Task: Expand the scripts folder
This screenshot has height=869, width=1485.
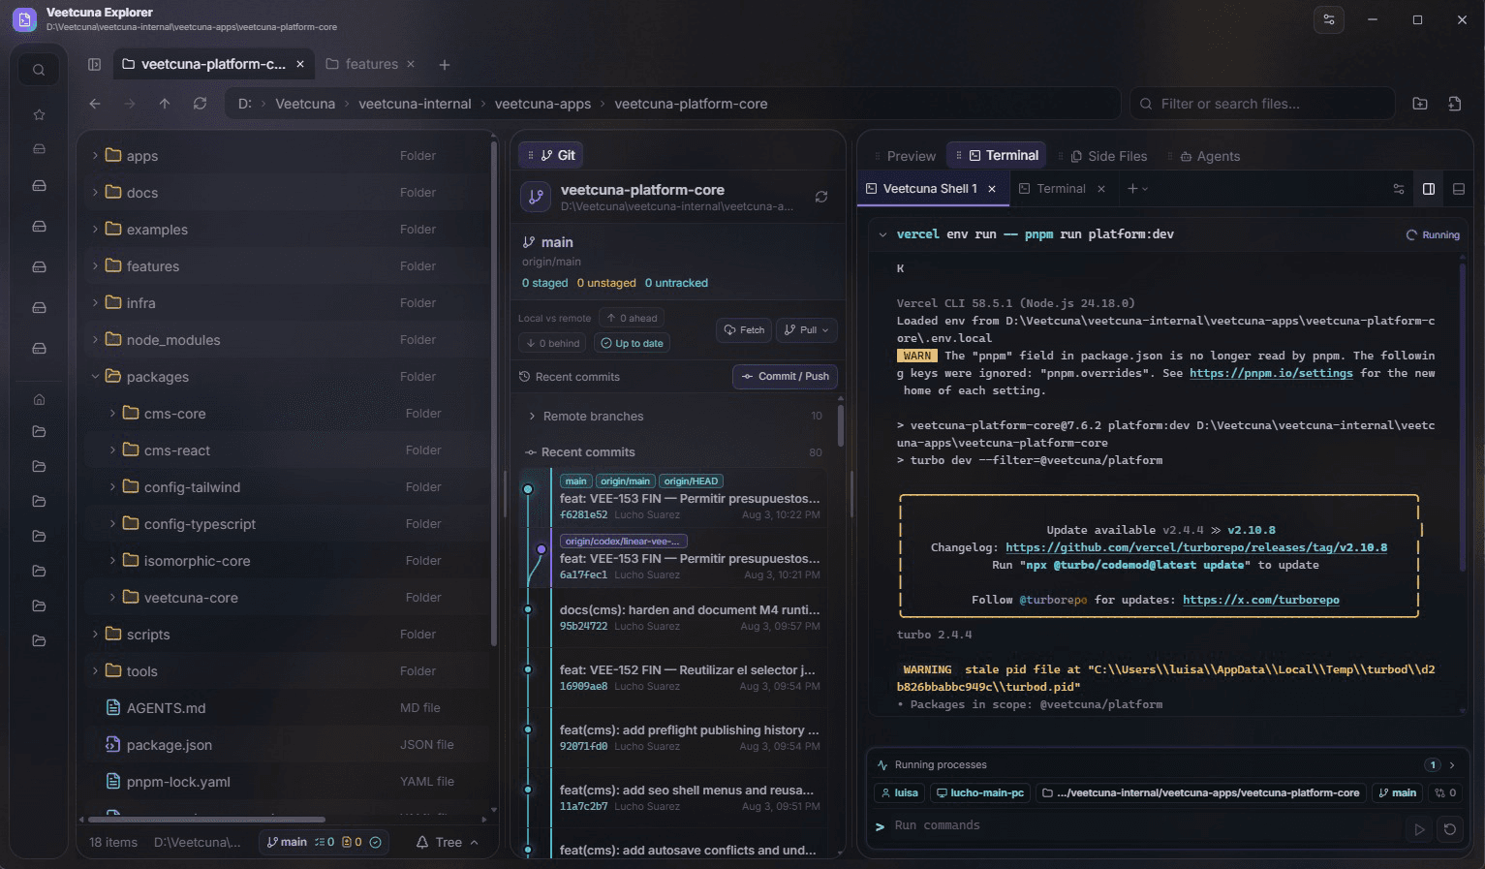Action: tap(95, 634)
